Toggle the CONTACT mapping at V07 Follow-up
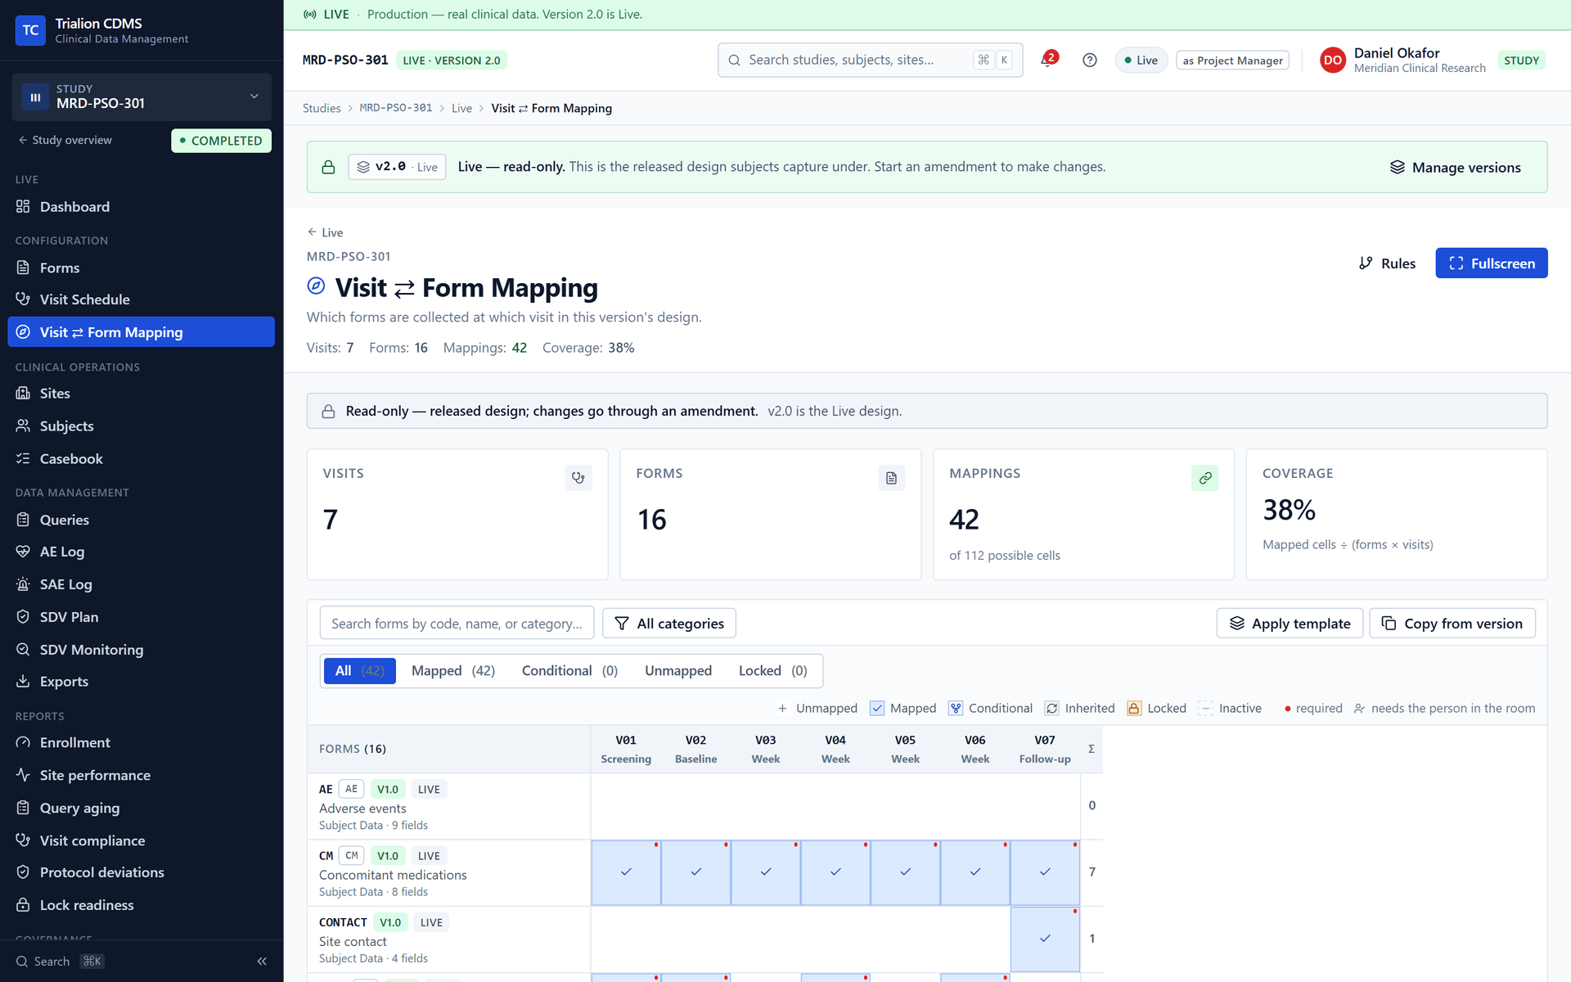 [x=1045, y=939]
